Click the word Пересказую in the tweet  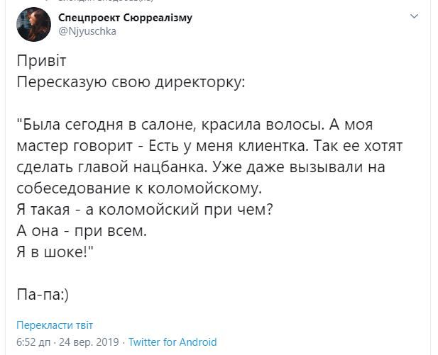click(62, 82)
